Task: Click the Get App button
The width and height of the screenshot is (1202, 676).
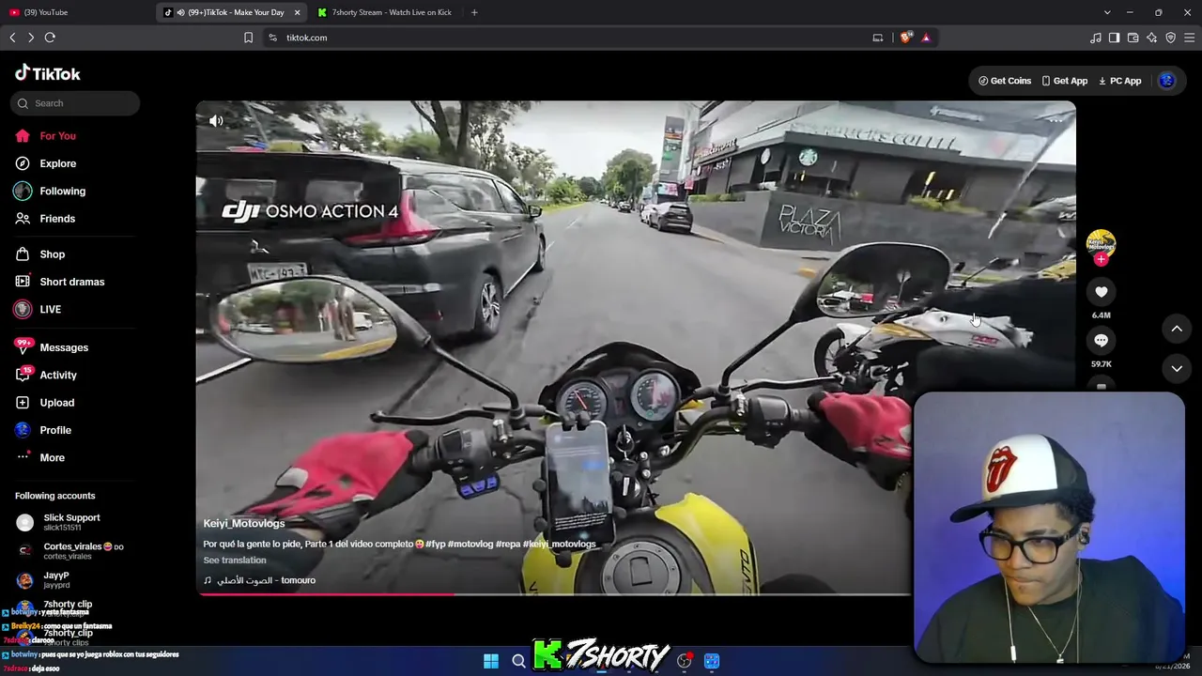Action: coord(1064,81)
